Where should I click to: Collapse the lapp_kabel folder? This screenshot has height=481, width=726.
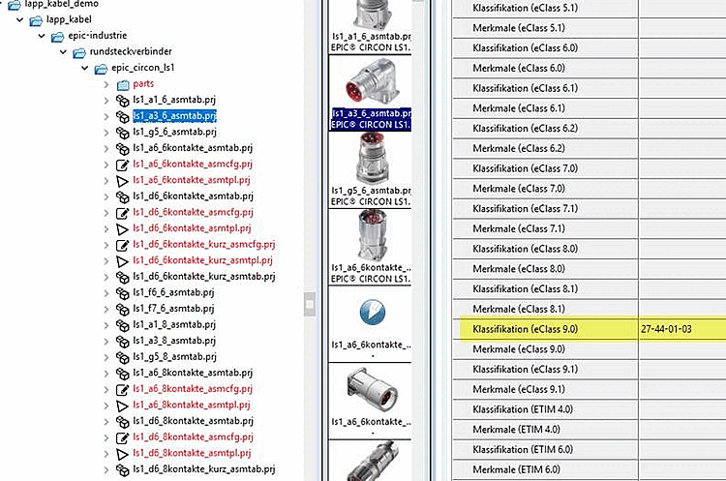tap(20, 20)
